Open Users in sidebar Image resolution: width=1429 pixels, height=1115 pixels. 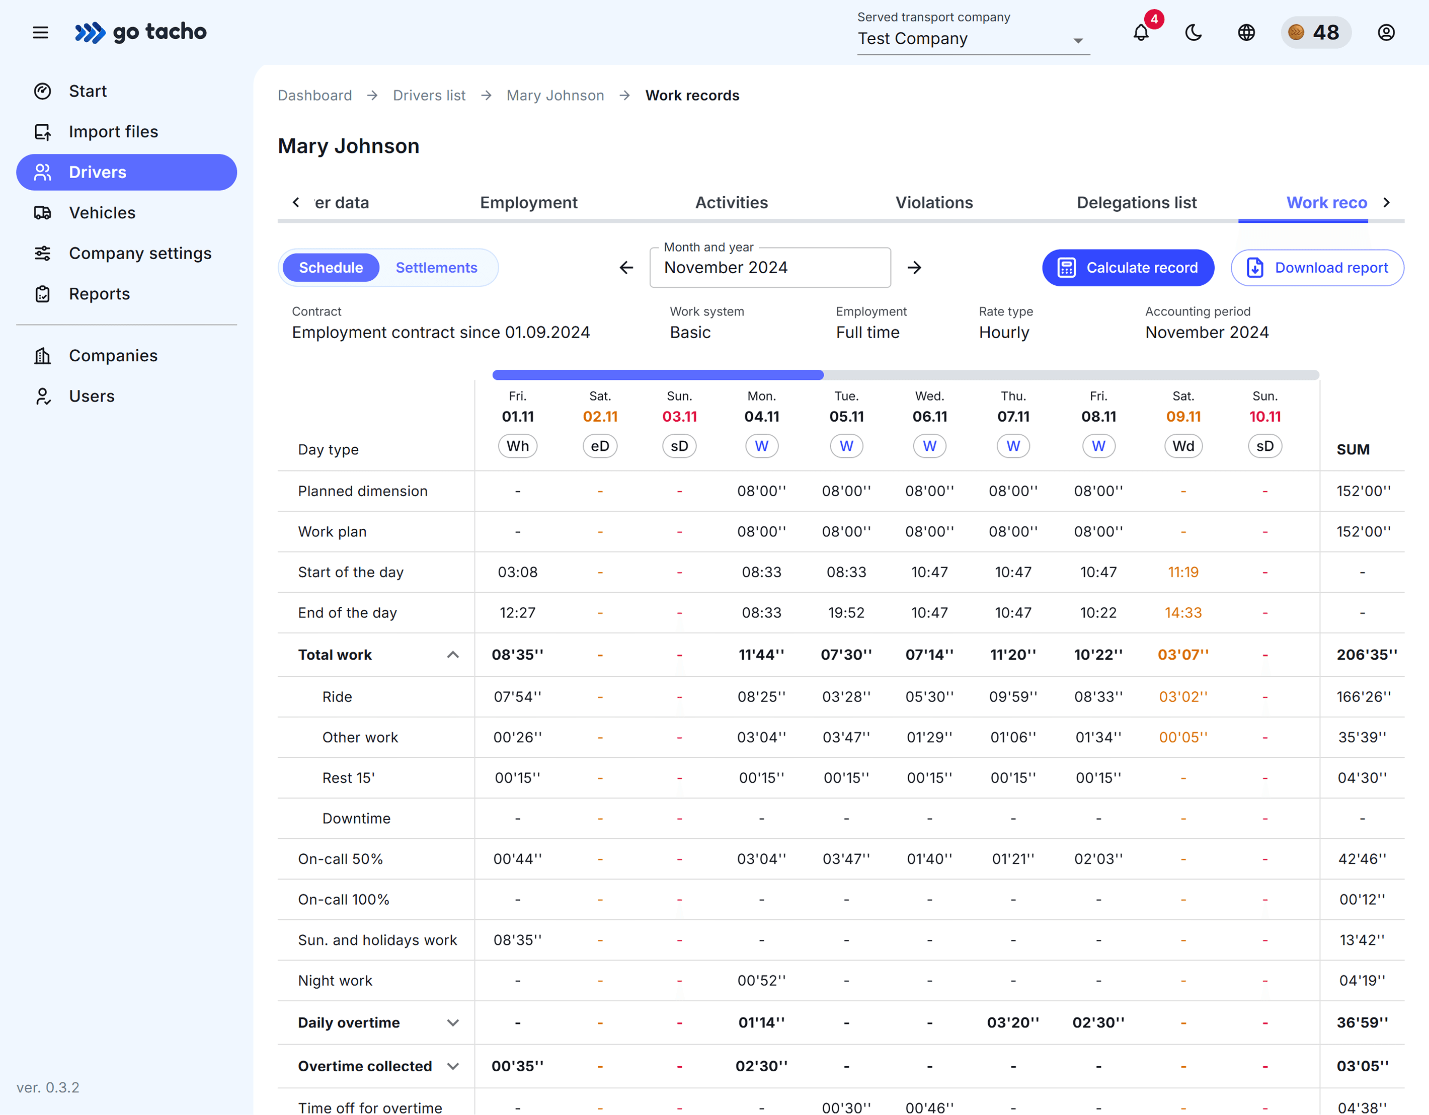[127, 396]
